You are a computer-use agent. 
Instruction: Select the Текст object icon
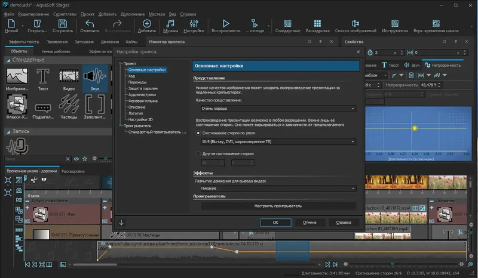pos(43,76)
